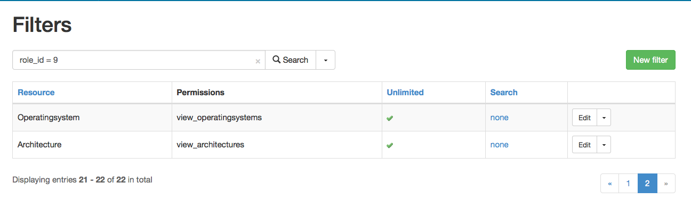This screenshot has height=199, width=691.
Task: Open the 'none' search link for Architecture
Action: [500, 145]
